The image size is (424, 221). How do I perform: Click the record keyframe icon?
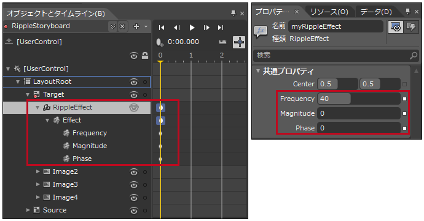160,42
